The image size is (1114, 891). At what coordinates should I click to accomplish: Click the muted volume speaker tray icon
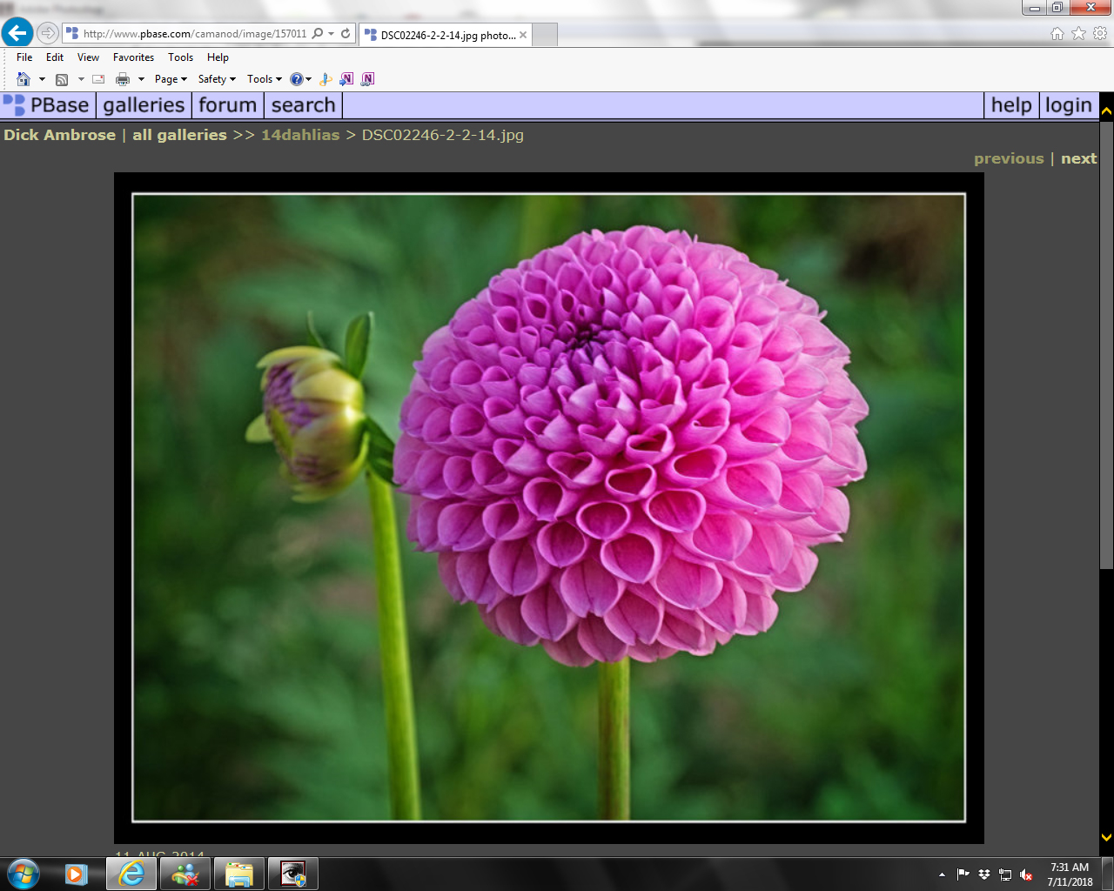pos(1026,874)
